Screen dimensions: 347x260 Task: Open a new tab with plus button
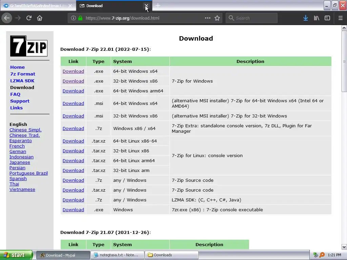[158, 5]
